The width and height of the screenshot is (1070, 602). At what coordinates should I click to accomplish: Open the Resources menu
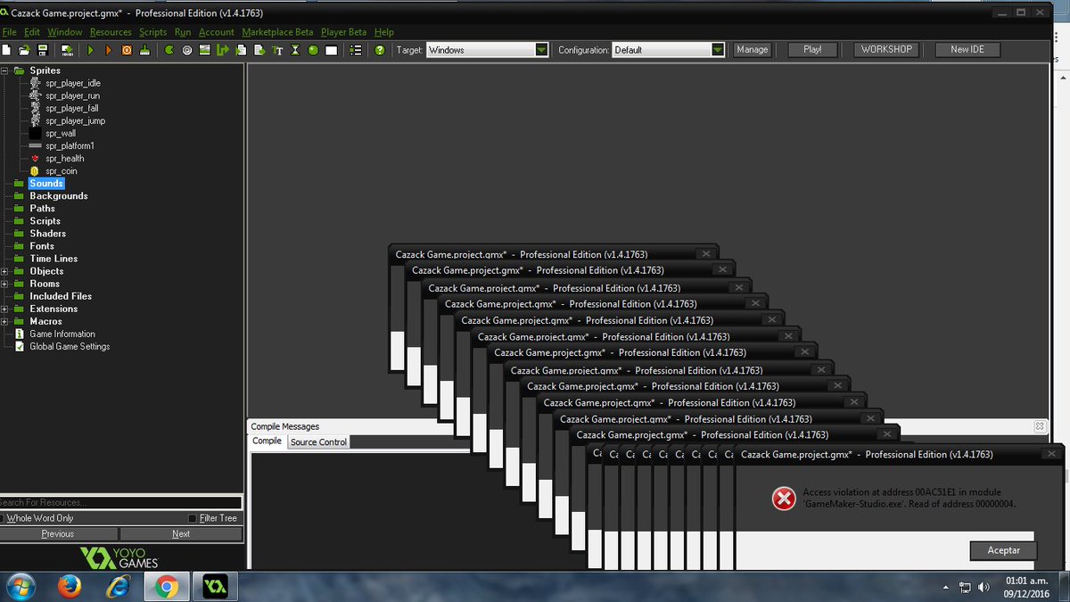(x=111, y=32)
